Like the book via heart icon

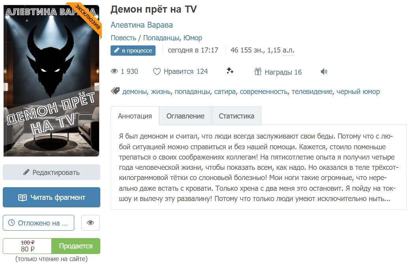(x=157, y=71)
